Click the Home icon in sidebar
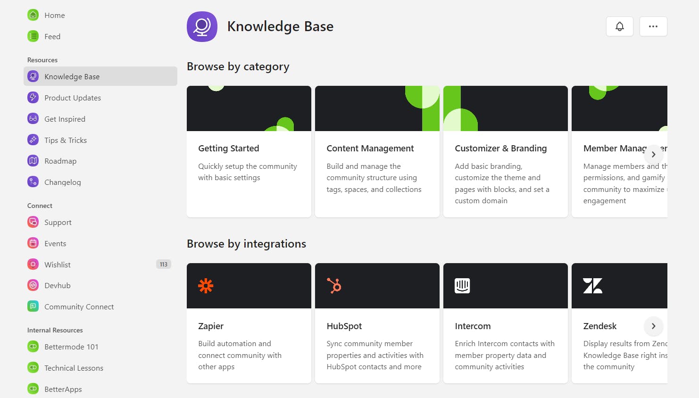Image resolution: width=699 pixels, height=398 pixels. (x=33, y=15)
